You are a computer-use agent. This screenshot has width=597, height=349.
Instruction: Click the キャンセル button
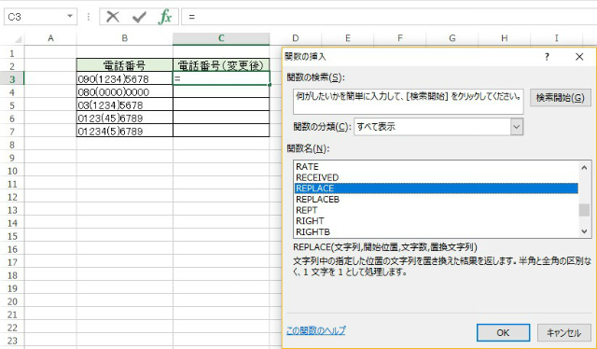click(563, 332)
